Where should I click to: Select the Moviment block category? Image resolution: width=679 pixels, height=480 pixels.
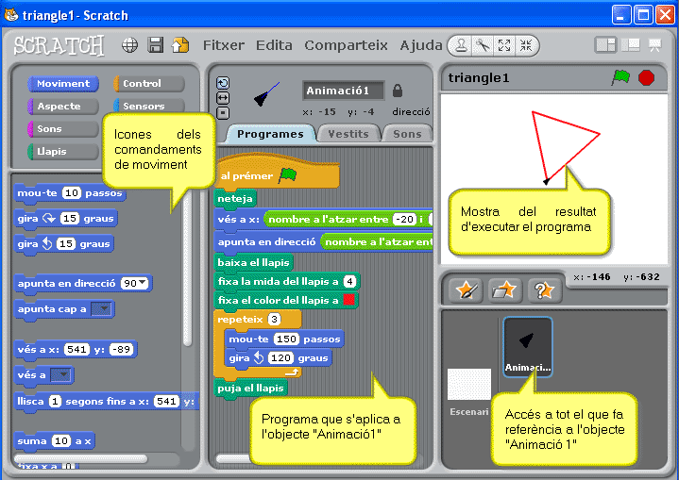tap(63, 84)
